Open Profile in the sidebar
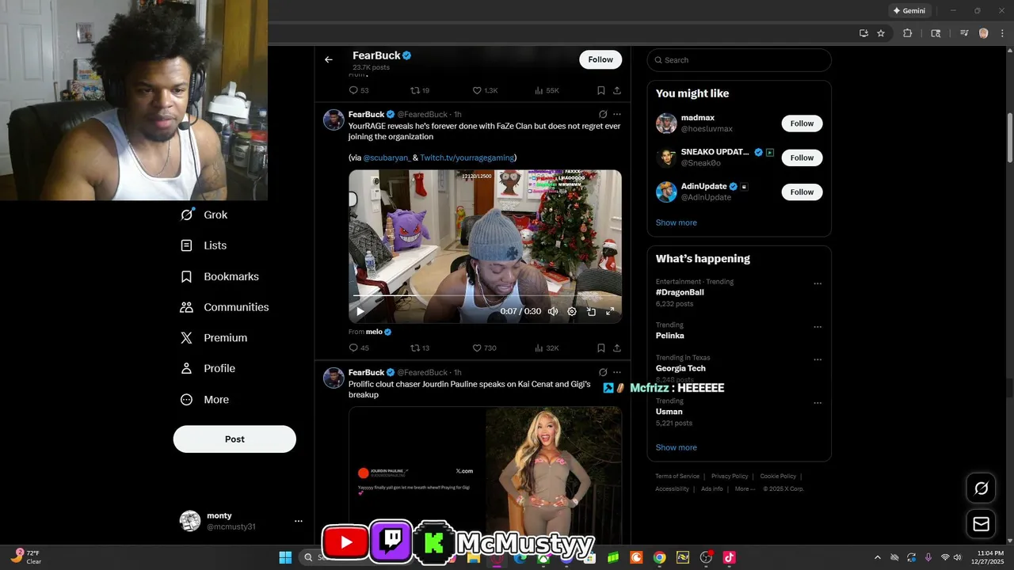The height and width of the screenshot is (570, 1014). tap(208, 369)
